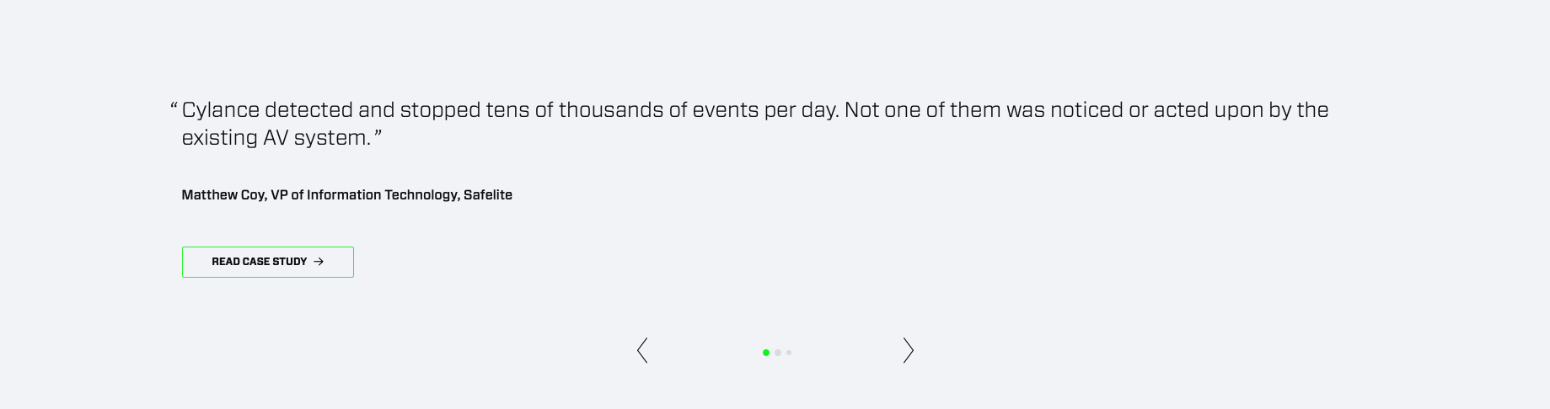The image size is (1550, 409).
Task: Click the closing quotation mark after 'system.'
Action: point(378,136)
